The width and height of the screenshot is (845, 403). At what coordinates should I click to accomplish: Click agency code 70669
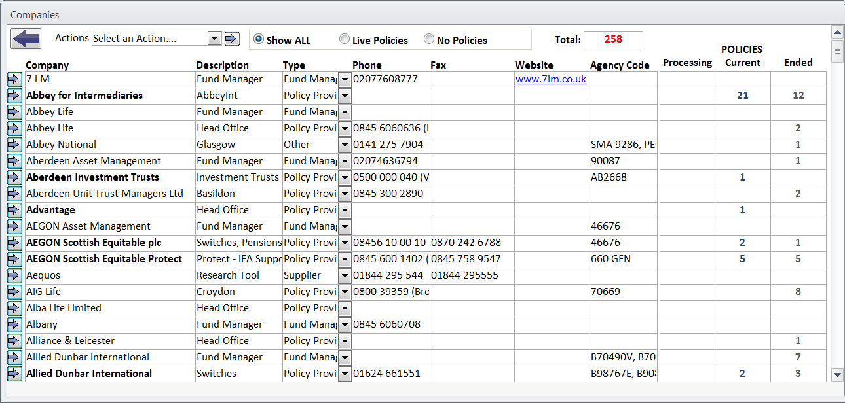tap(605, 292)
